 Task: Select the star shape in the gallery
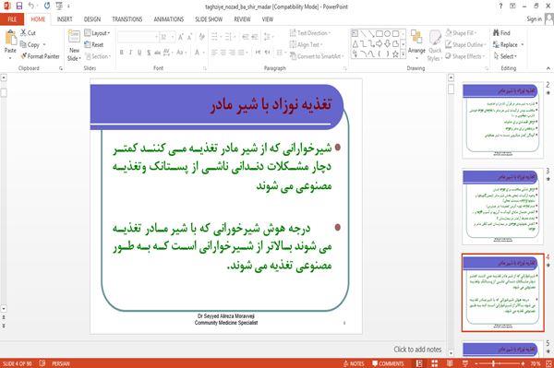(395, 54)
